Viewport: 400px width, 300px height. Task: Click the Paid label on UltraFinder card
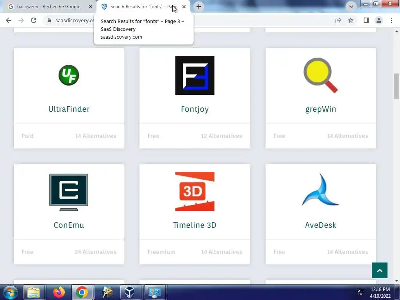pyautogui.click(x=28, y=136)
